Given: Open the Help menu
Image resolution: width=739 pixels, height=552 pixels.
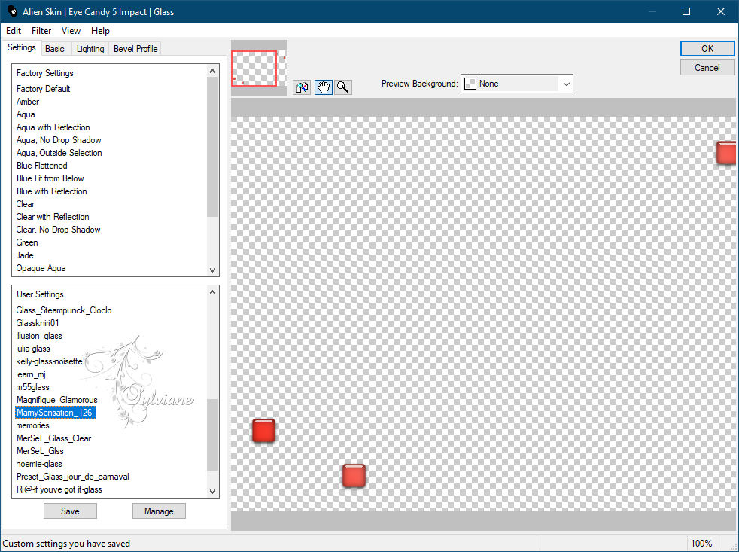Looking at the screenshot, I should 100,31.
